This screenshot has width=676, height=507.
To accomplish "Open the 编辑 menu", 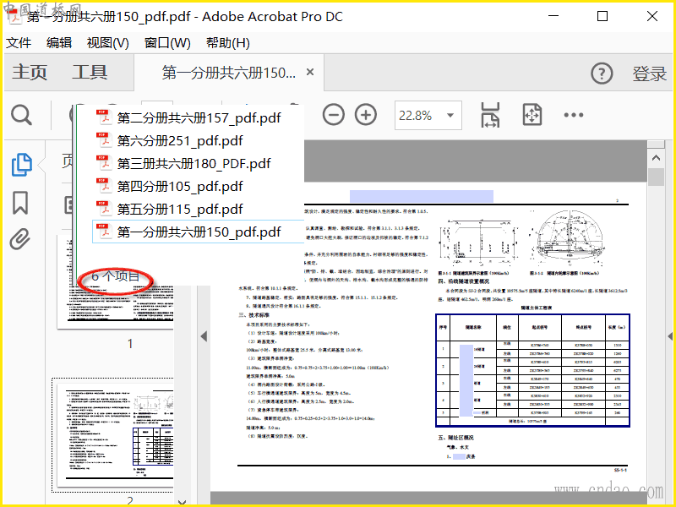I will click(59, 43).
